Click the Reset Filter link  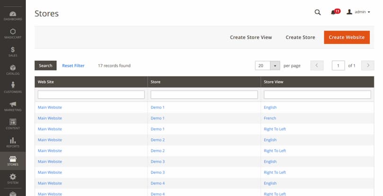pos(73,66)
